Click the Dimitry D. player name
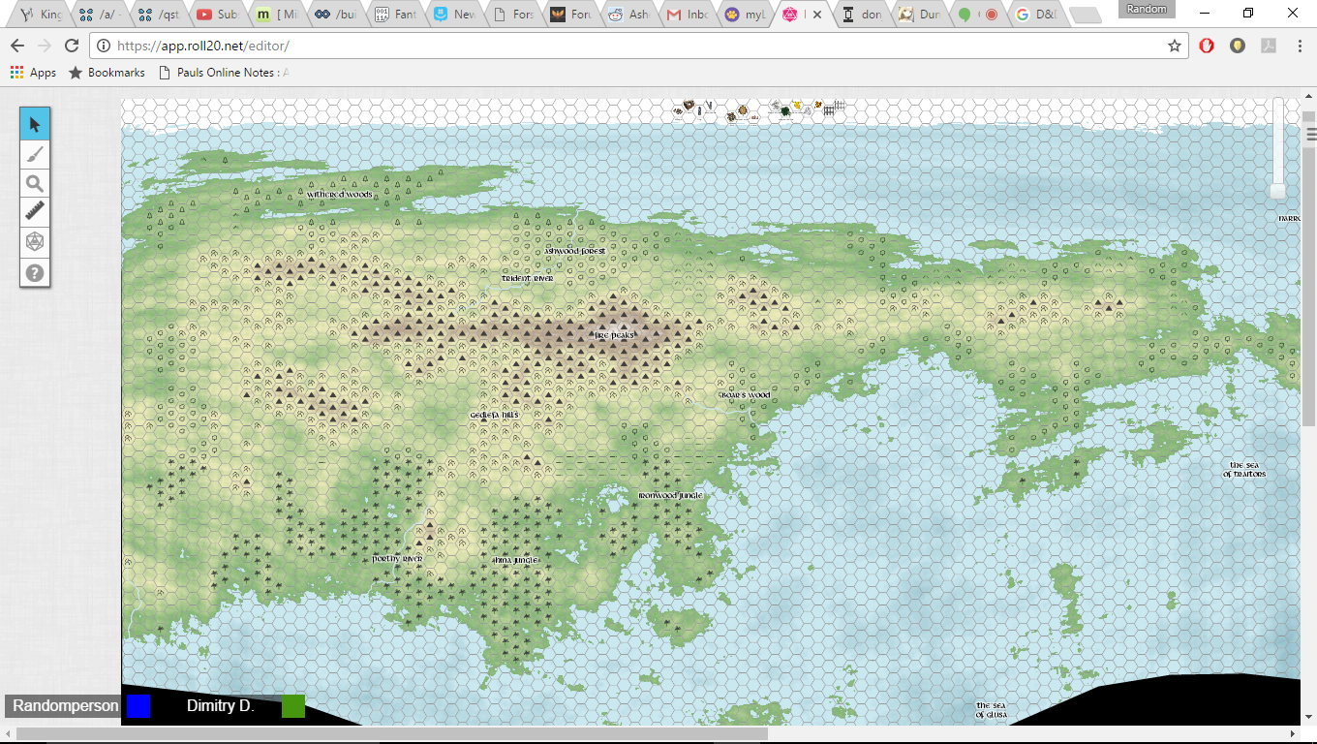The image size is (1317, 744). point(221,706)
